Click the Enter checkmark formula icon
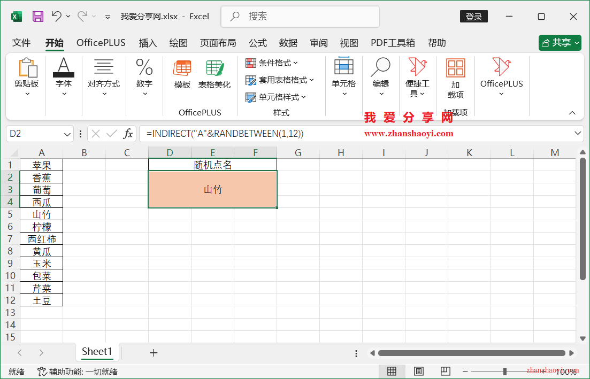This screenshot has width=590, height=379. click(x=111, y=134)
